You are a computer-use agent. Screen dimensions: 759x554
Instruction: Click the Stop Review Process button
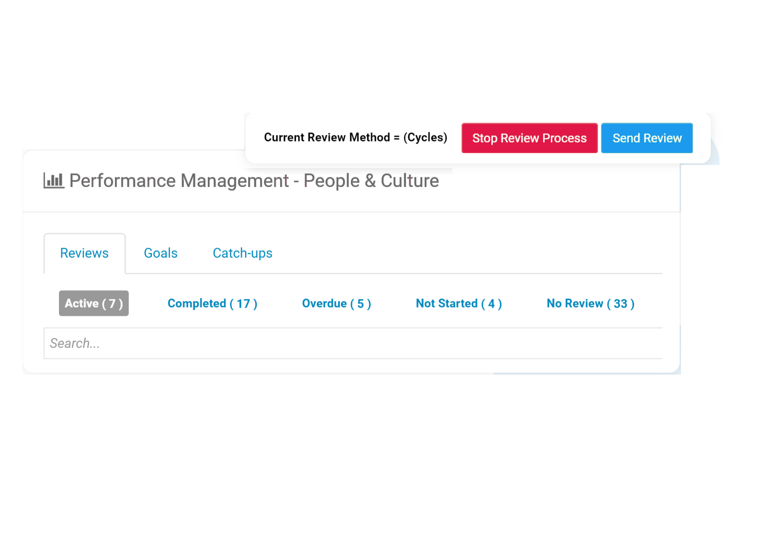click(x=529, y=138)
